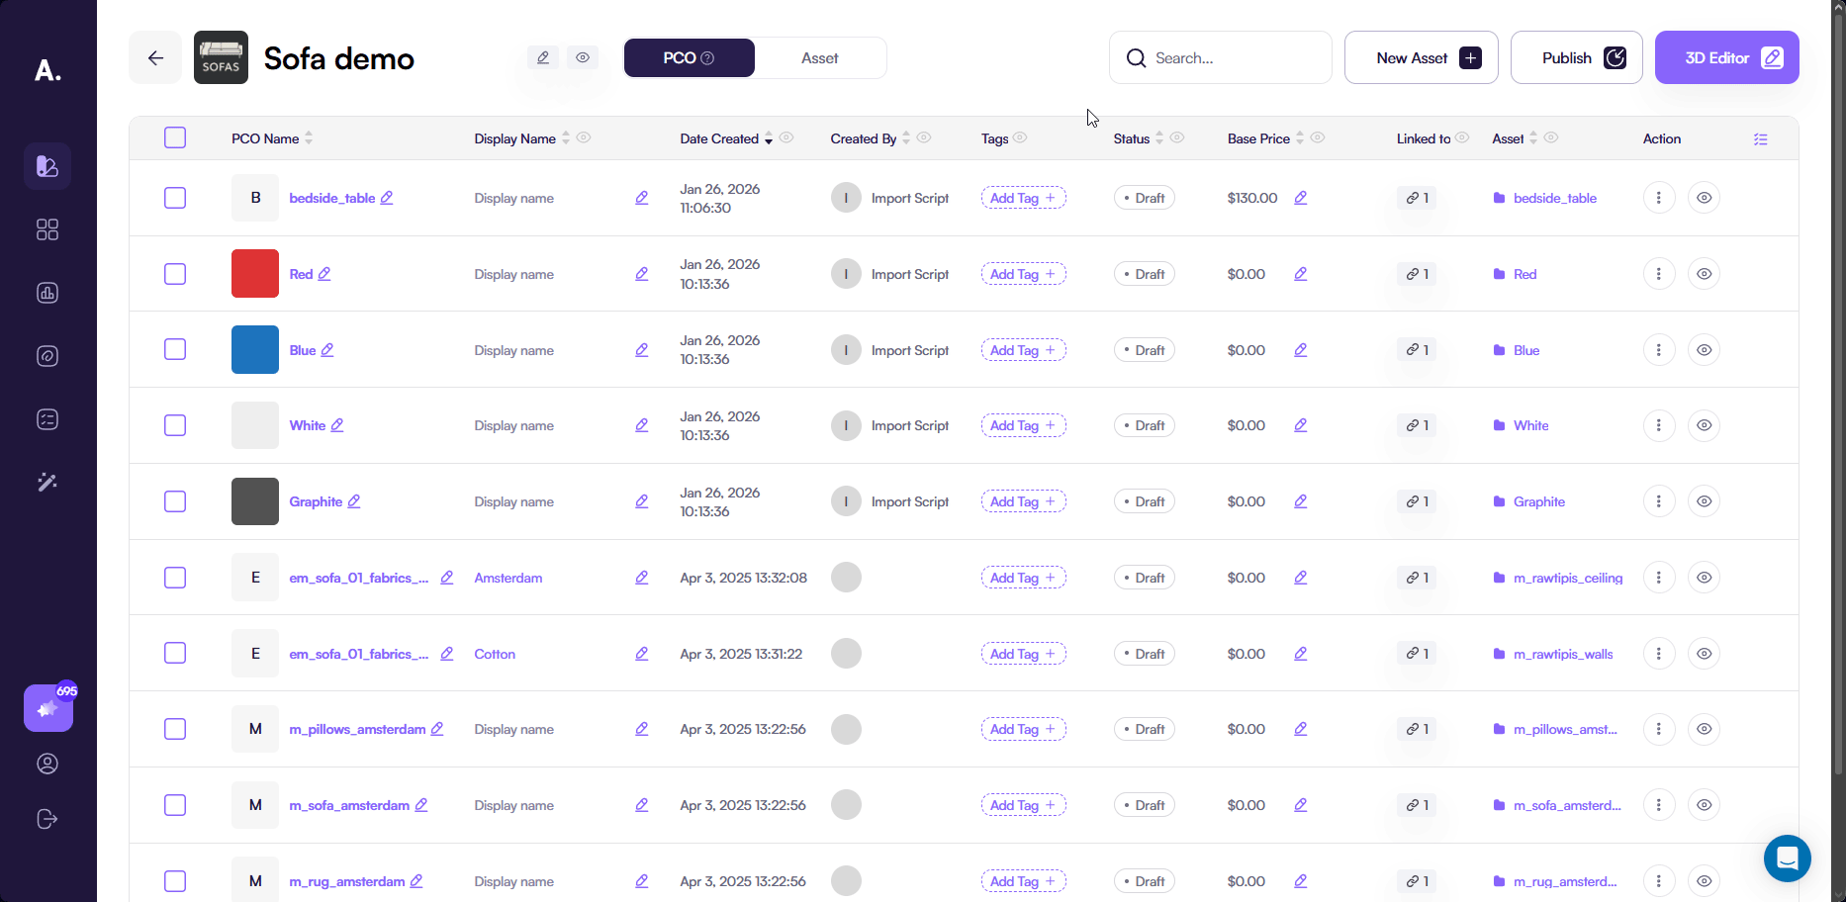Open the 3D Editor
This screenshot has width=1846, height=902.
point(1726,58)
